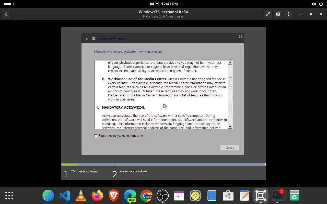Open the keyboard shortcuts button in Boxes

click(x=278, y=14)
